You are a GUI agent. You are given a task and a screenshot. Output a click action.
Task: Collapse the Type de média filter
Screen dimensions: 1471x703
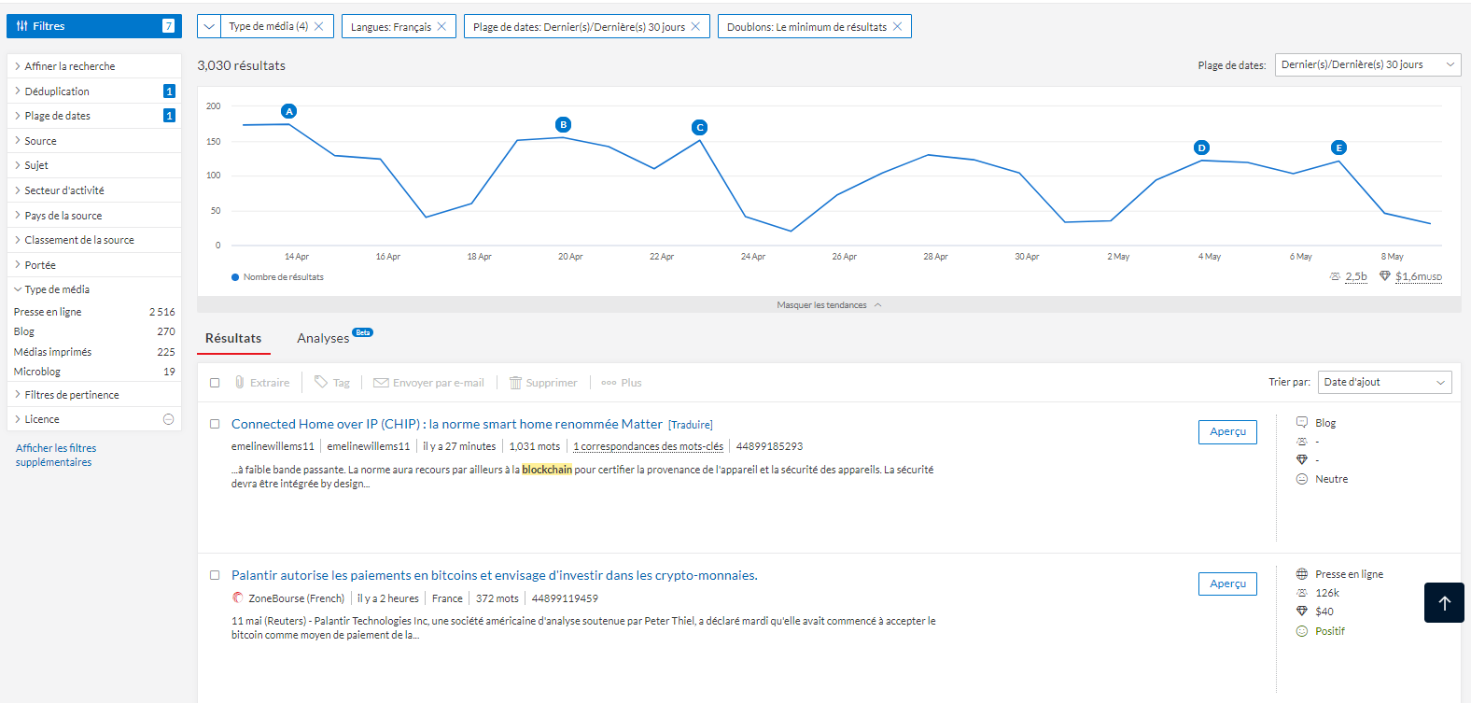point(94,289)
